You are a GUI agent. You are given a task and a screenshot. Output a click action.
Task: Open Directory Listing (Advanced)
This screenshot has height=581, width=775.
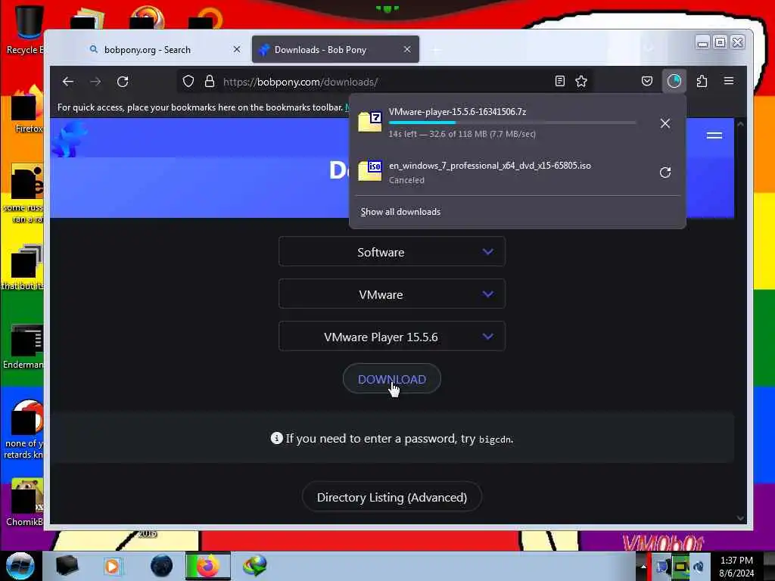click(x=392, y=497)
